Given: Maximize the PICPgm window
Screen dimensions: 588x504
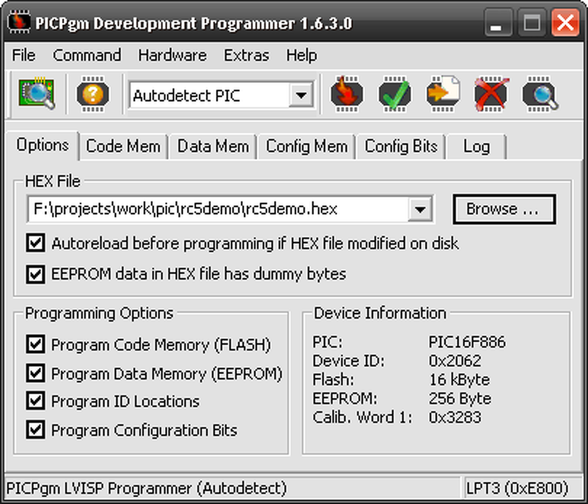Looking at the screenshot, I should click(x=531, y=23).
